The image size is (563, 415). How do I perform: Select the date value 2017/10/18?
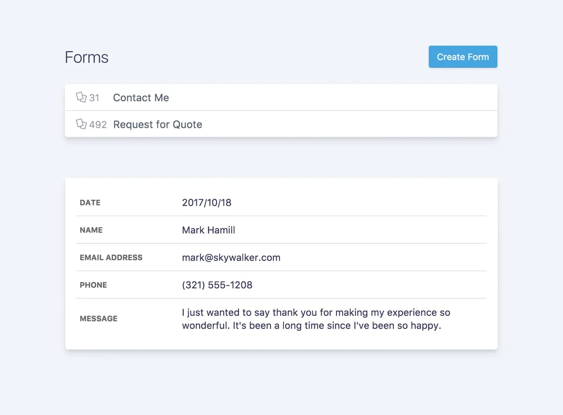(206, 203)
